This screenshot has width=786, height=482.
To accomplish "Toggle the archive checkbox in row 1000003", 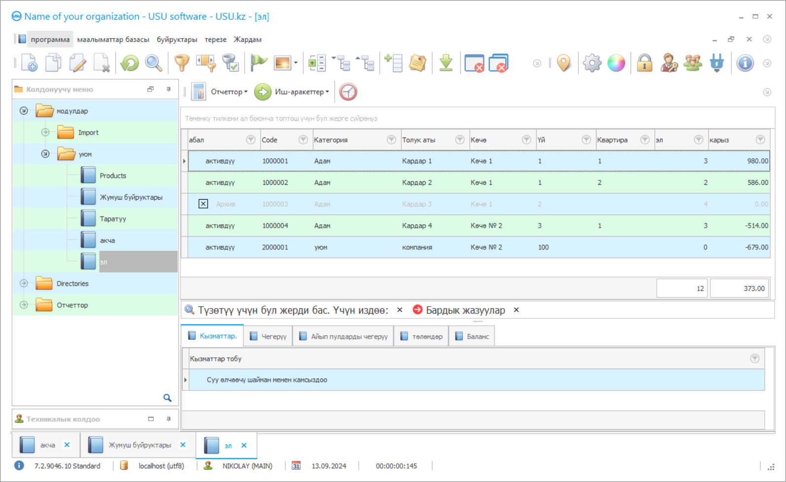I will click(x=203, y=204).
